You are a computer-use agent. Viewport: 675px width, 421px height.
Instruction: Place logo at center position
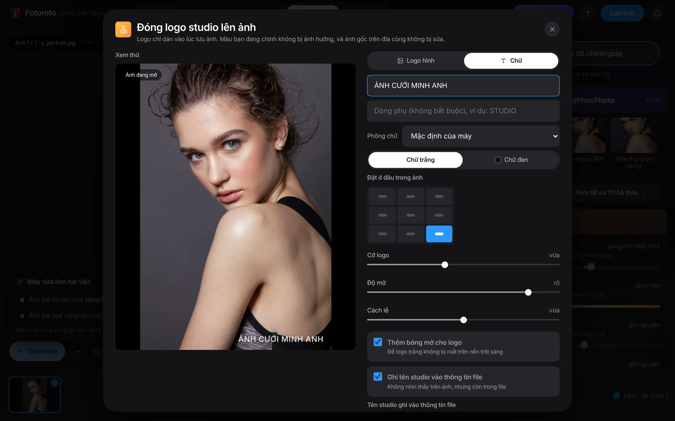tap(411, 215)
